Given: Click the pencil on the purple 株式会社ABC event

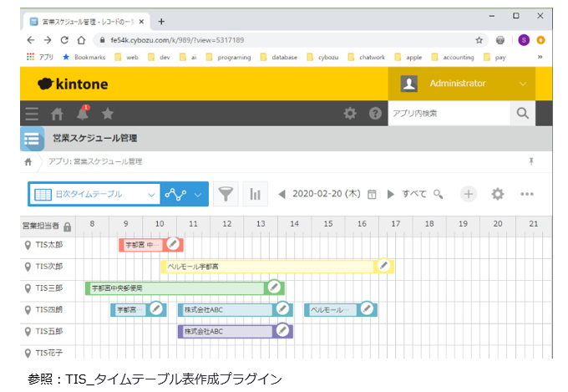Looking at the screenshot, I should pos(283,331).
